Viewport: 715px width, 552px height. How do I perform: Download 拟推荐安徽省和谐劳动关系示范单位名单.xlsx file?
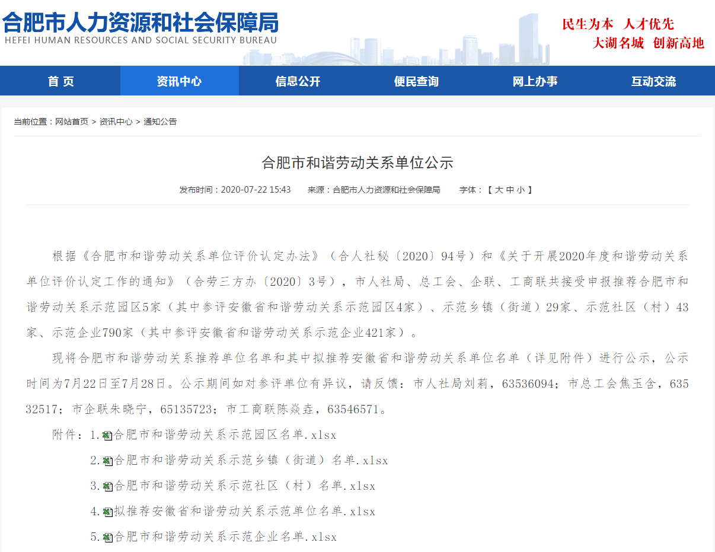pos(244,512)
